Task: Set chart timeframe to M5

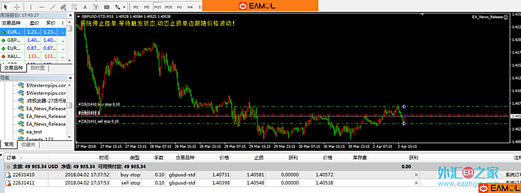Action: pyautogui.click(x=146, y=7)
